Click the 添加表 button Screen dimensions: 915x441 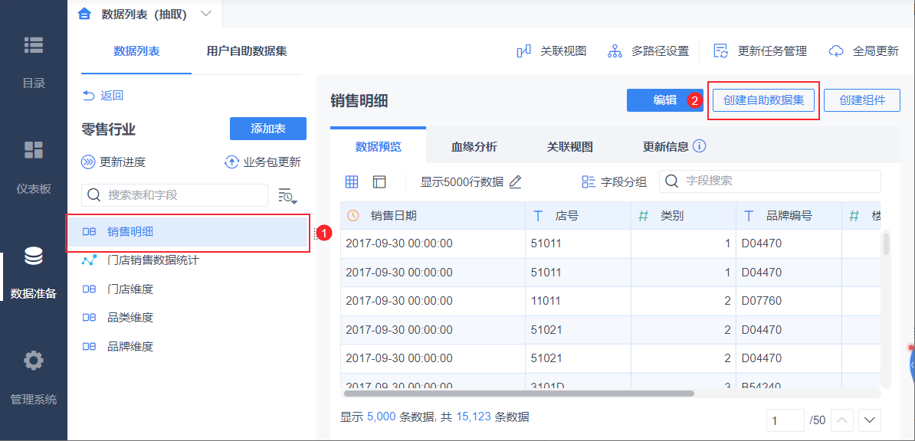pos(268,129)
